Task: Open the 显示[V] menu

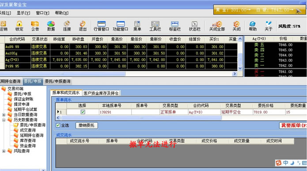Action: click(23, 13)
